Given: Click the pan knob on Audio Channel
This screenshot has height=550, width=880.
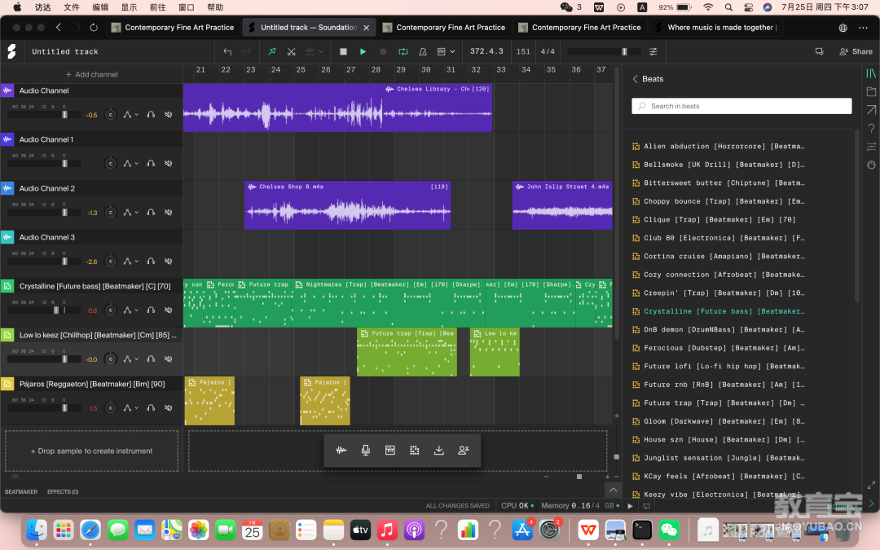Looking at the screenshot, I should coord(111,115).
